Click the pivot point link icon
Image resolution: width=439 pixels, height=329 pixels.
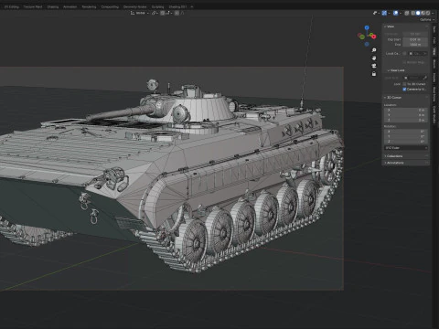click(x=154, y=13)
